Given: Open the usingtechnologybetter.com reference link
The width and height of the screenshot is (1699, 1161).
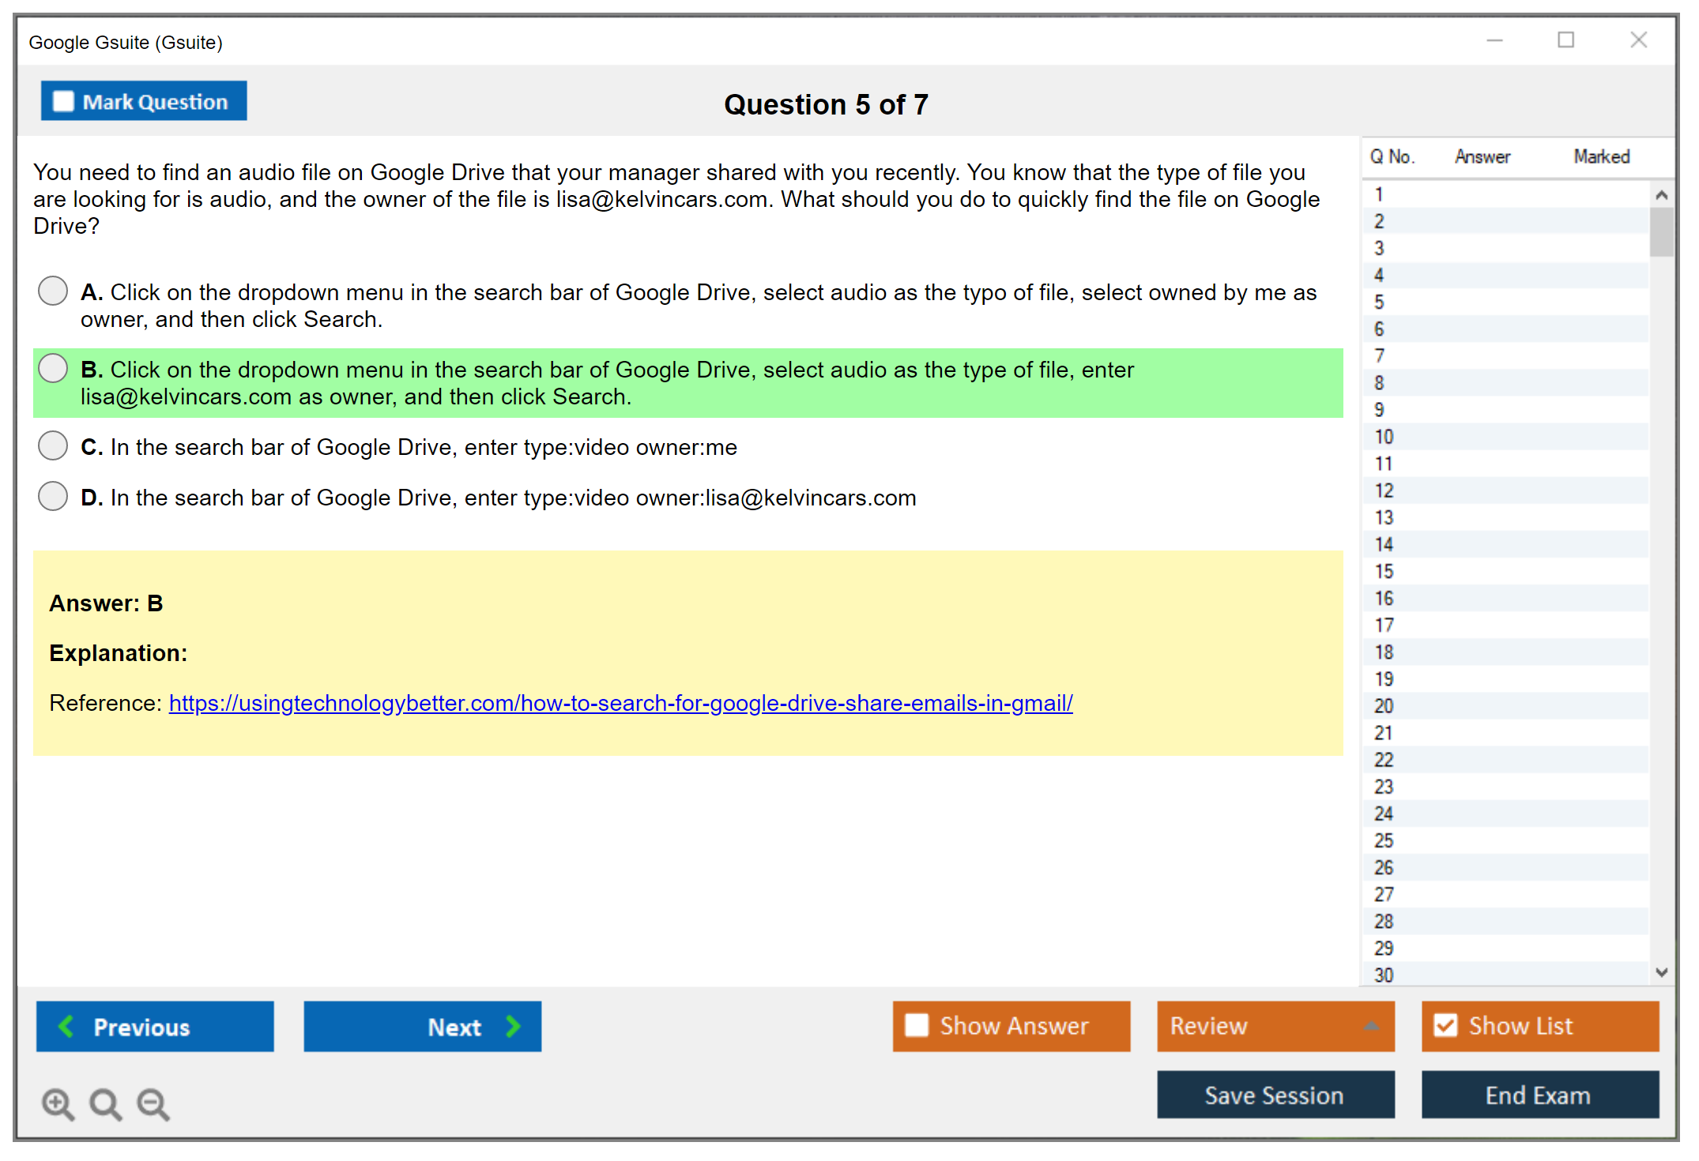Looking at the screenshot, I should [x=620, y=703].
